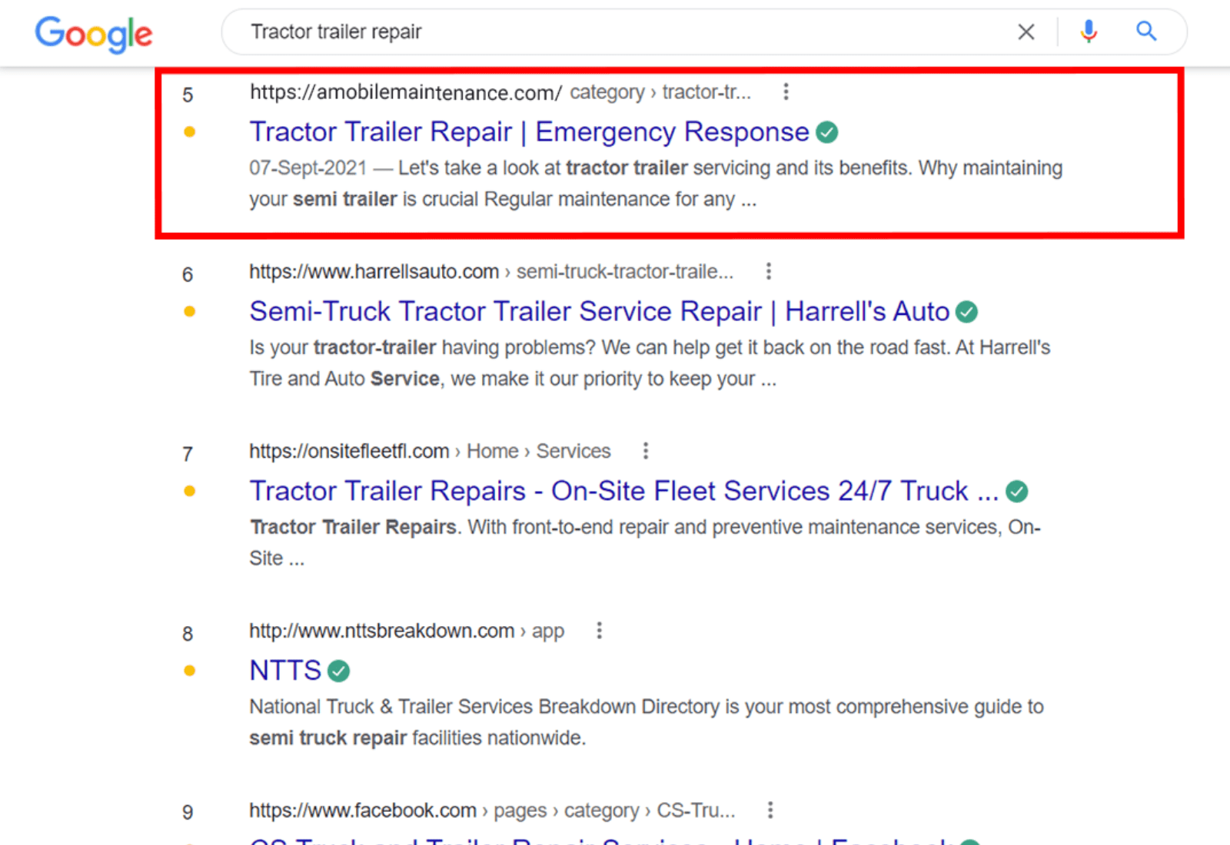Click inside the search input field
The image size is (1230, 845).
pyautogui.click(x=538, y=31)
